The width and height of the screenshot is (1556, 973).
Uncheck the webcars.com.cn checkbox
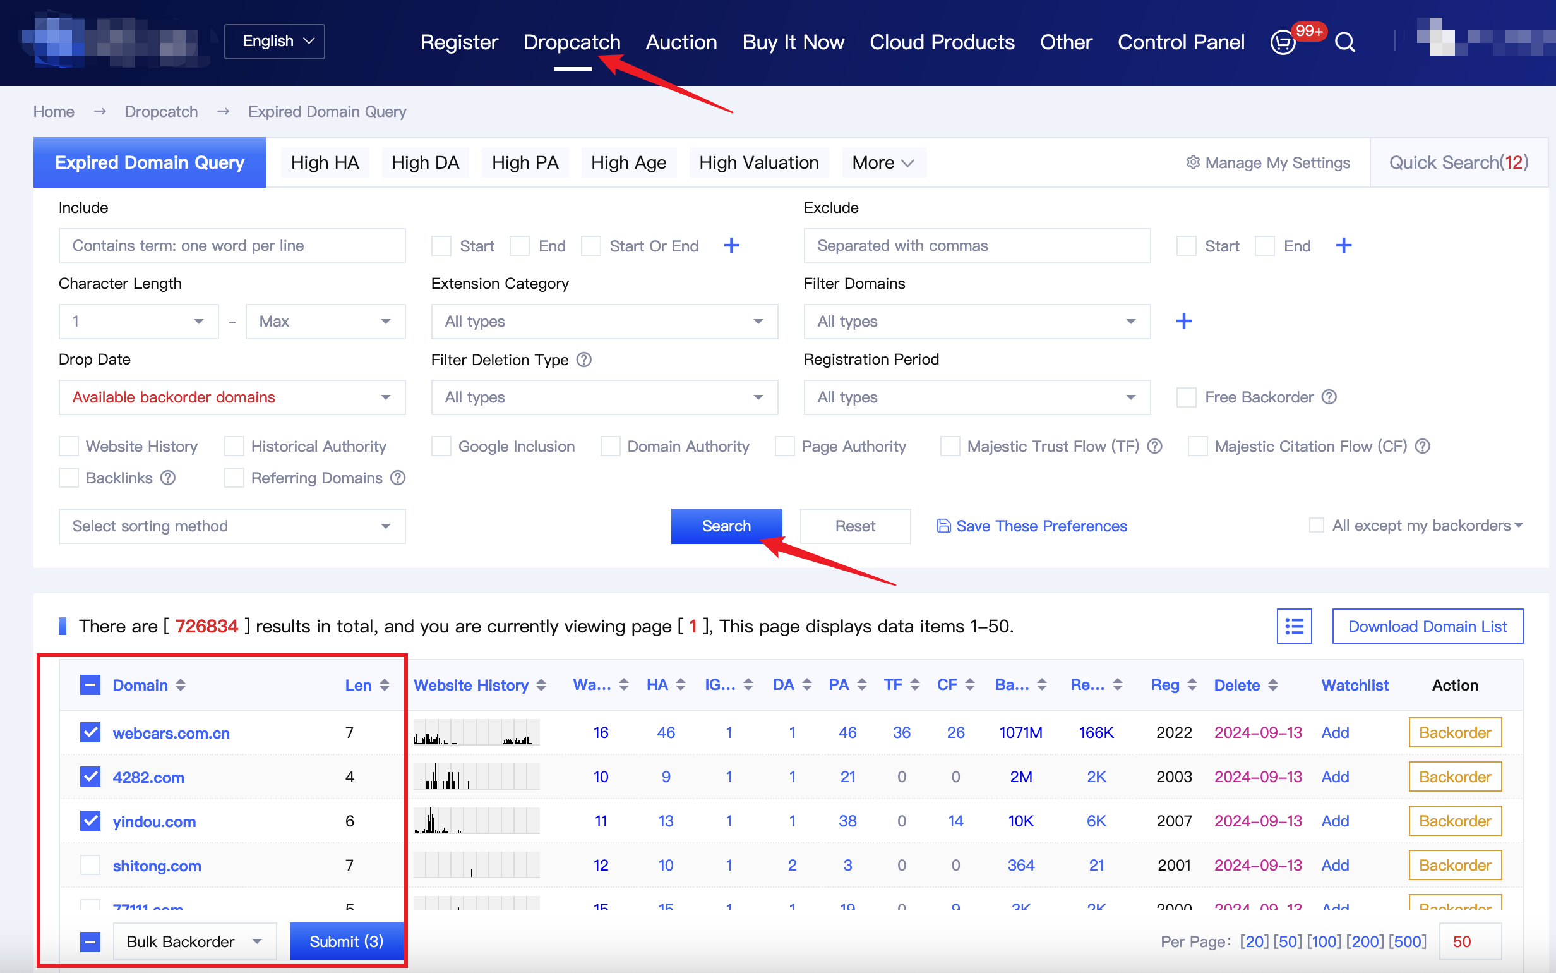[90, 732]
